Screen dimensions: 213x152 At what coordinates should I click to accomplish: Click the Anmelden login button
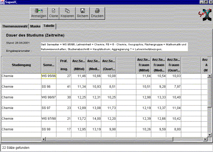click(38, 13)
